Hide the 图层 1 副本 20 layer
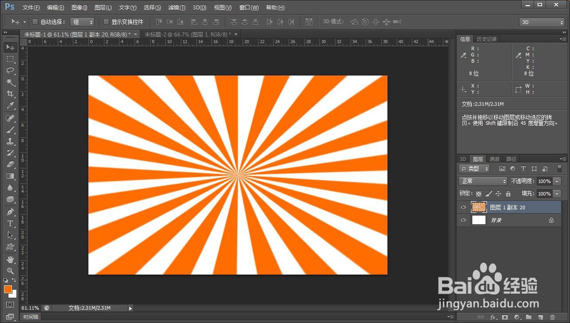The height and width of the screenshot is (323, 570). pos(463,207)
